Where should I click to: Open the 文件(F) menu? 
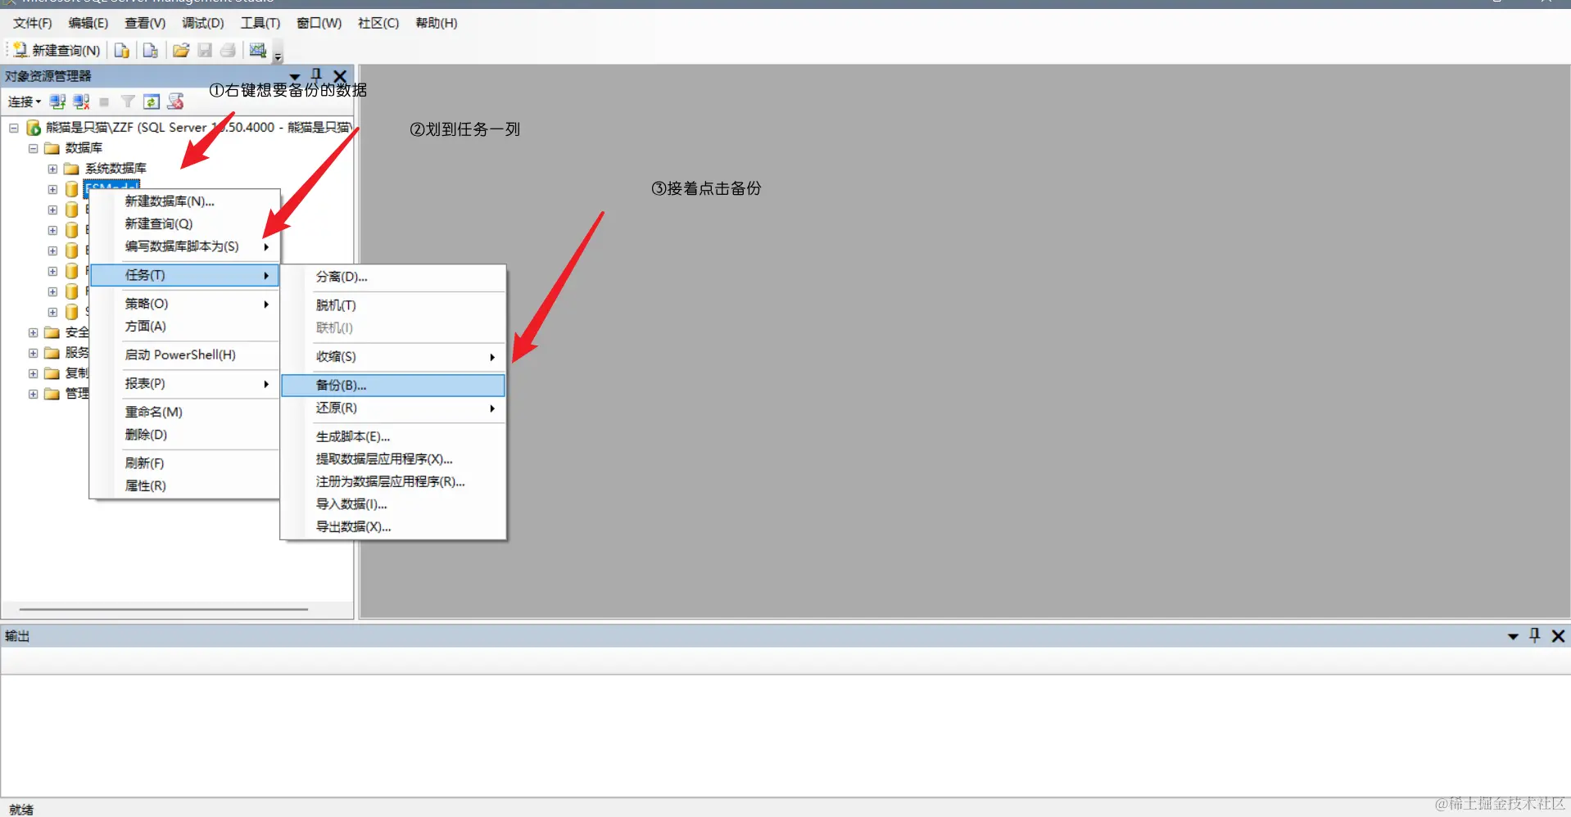tap(33, 23)
